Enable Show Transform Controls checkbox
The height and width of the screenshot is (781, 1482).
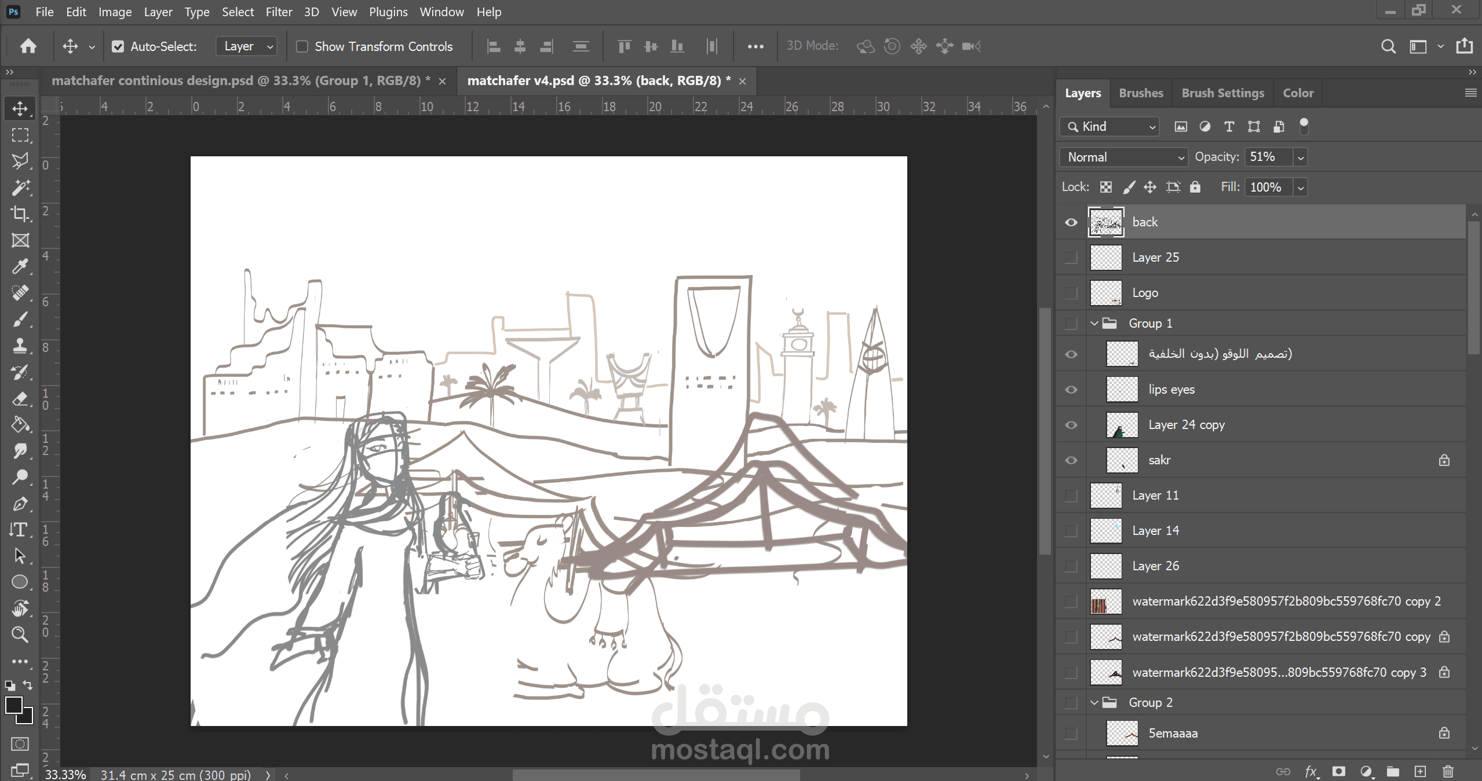pyautogui.click(x=302, y=46)
